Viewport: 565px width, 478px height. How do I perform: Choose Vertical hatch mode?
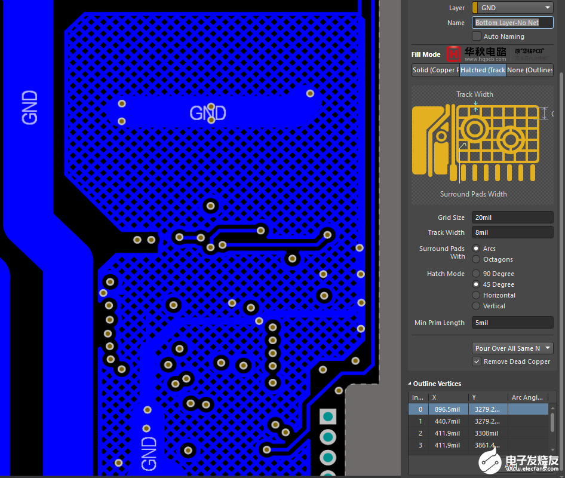(476, 306)
